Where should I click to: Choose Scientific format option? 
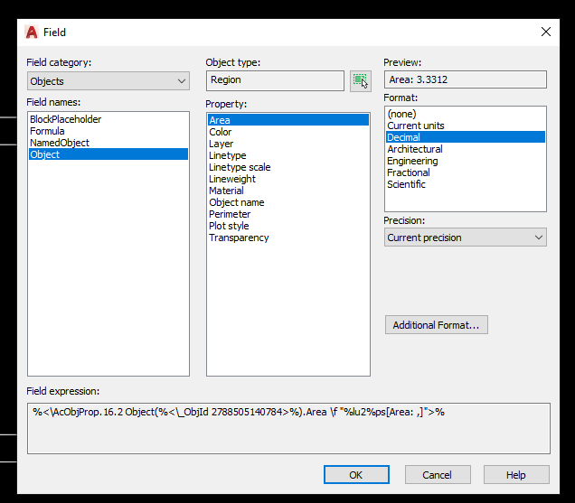point(406,184)
